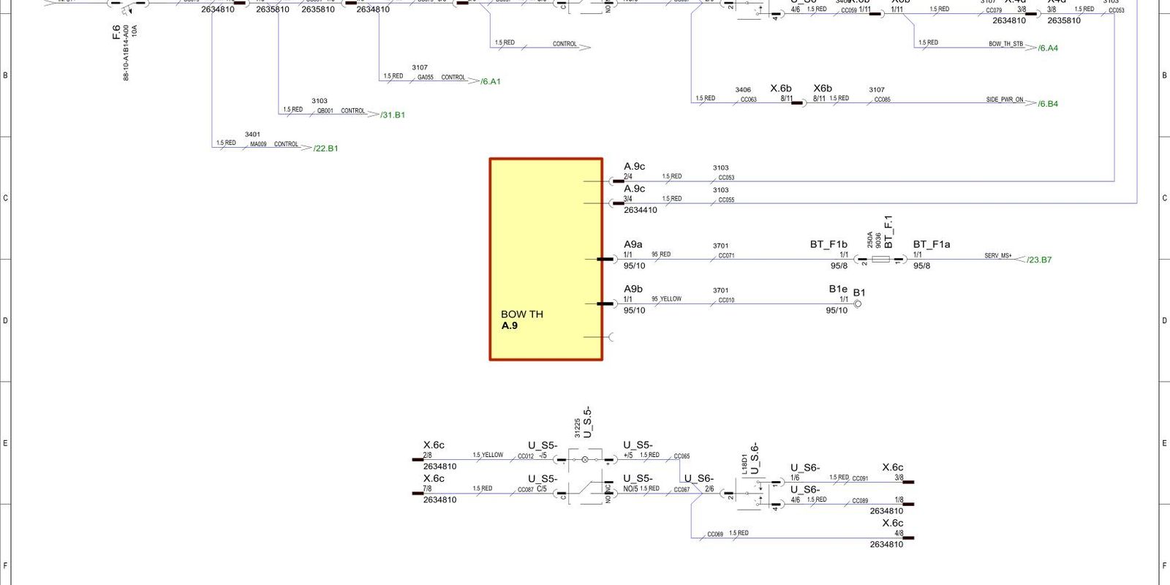Image resolution: width=1170 pixels, height=585 pixels.
Task: Click the CC069 wire label
Action: [715, 535]
